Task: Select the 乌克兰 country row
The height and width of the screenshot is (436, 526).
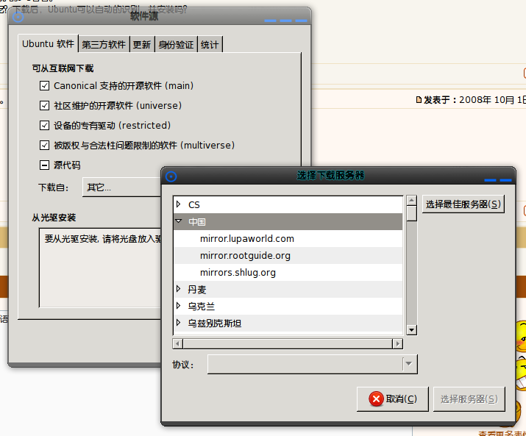Action: [x=288, y=306]
